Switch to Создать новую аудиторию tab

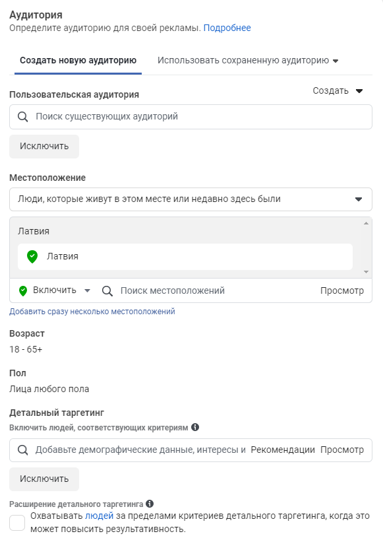pyautogui.click(x=78, y=61)
